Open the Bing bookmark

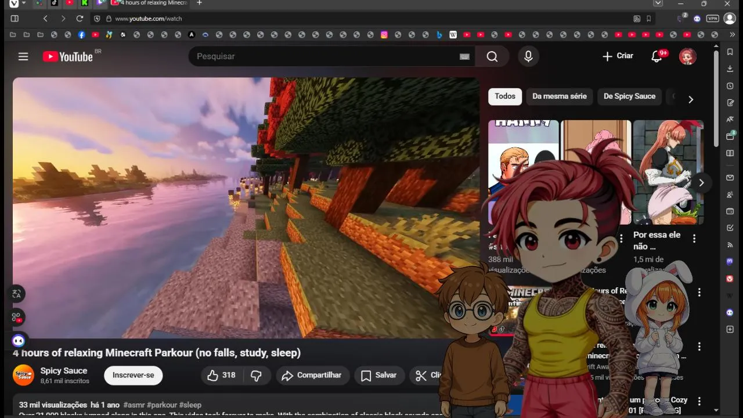[439, 35]
